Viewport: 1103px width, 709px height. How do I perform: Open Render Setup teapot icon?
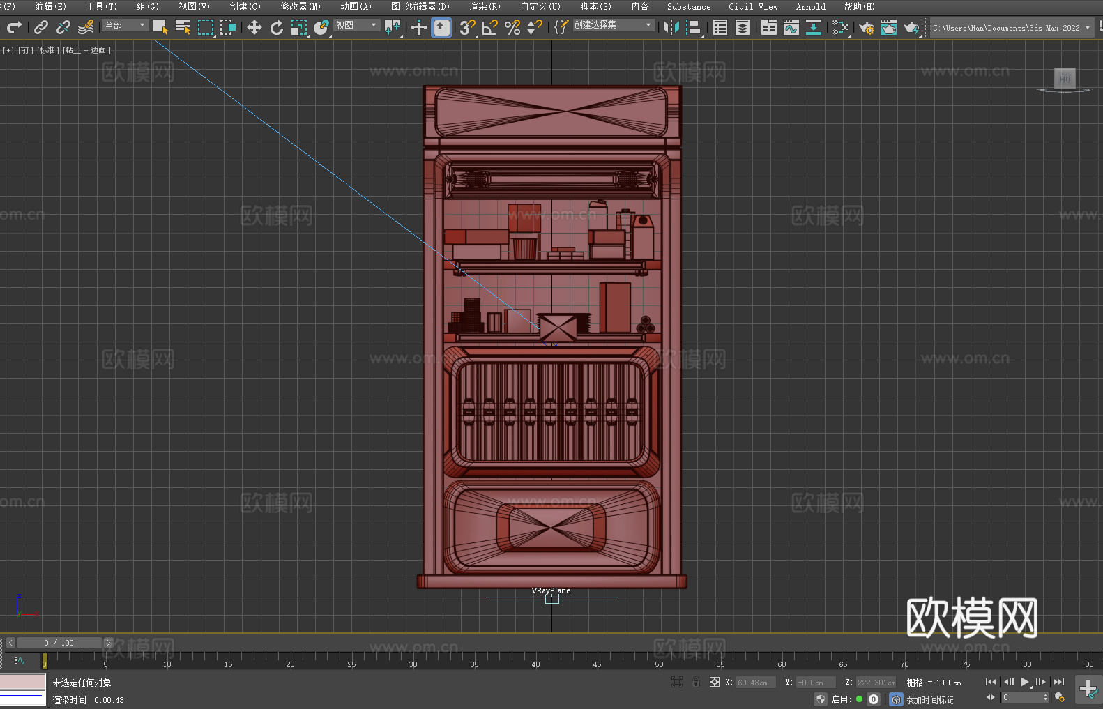(x=867, y=27)
